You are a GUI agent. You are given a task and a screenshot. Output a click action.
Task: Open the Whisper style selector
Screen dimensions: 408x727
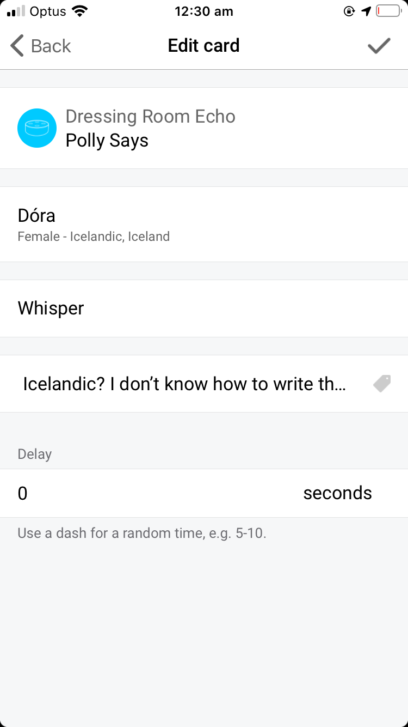204,308
